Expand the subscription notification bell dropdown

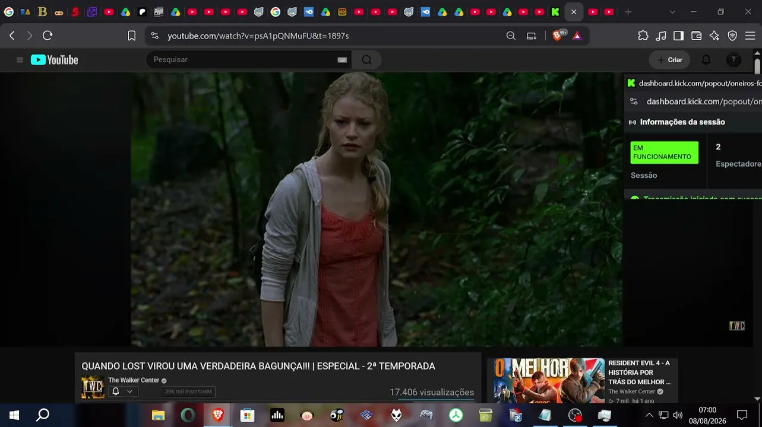(x=123, y=391)
